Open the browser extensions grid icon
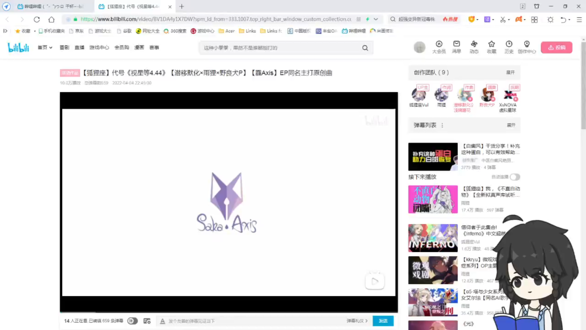586x330 pixels. [534, 19]
